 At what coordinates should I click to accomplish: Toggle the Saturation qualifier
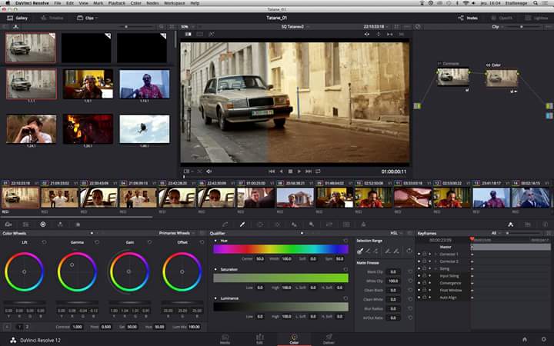click(x=215, y=269)
